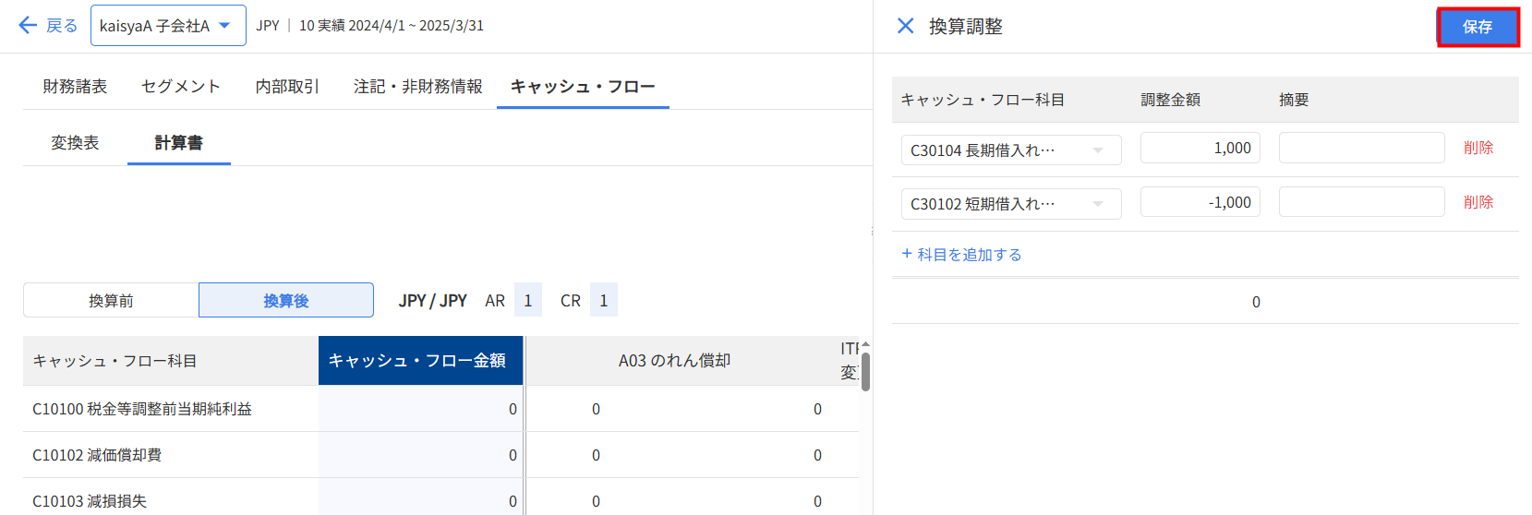Screen dimensions: 1532x515
Task: Edit the 1,000 adjustment amount field
Action: 1200,148
